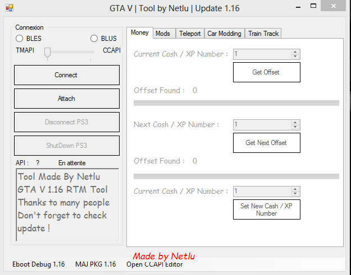Decrease Next Cash value with down arrow
Image resolution: width=351 pixels, height=275 pixels.
(295, 127)
